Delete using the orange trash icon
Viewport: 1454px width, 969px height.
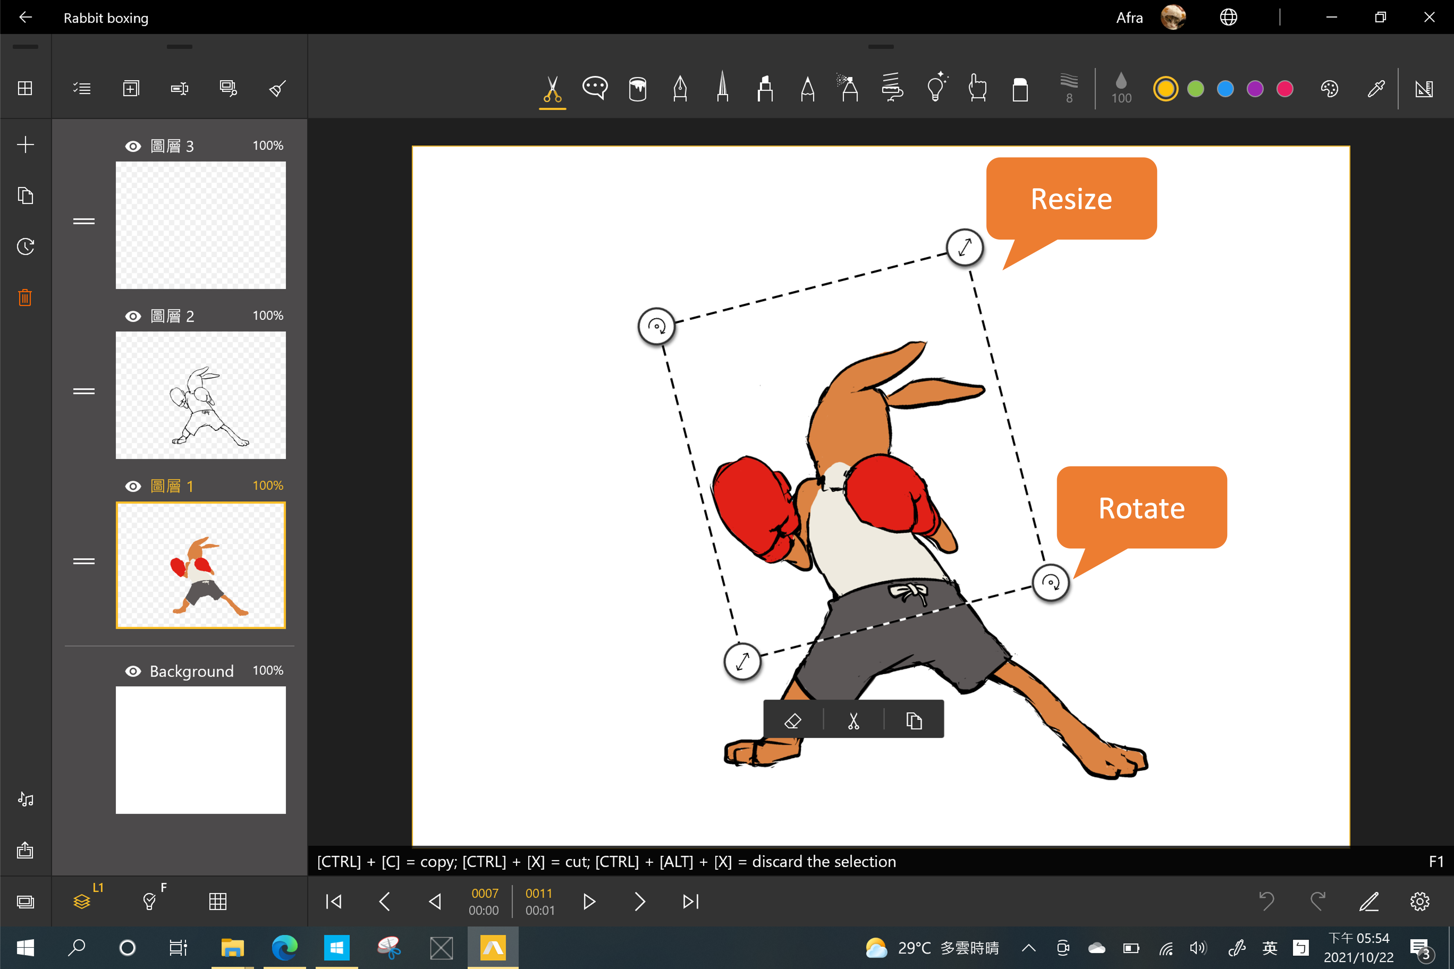[x=25, y=297]
